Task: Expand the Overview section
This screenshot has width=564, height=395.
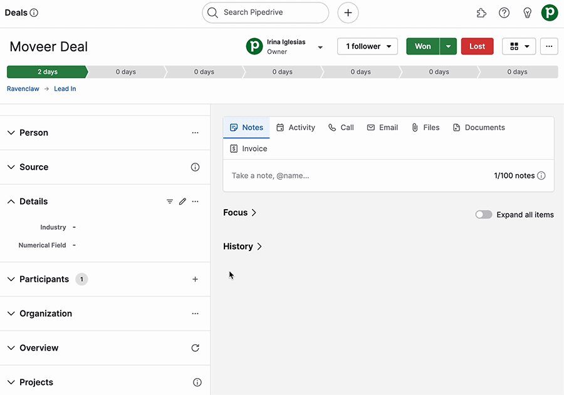Action: 11,348
